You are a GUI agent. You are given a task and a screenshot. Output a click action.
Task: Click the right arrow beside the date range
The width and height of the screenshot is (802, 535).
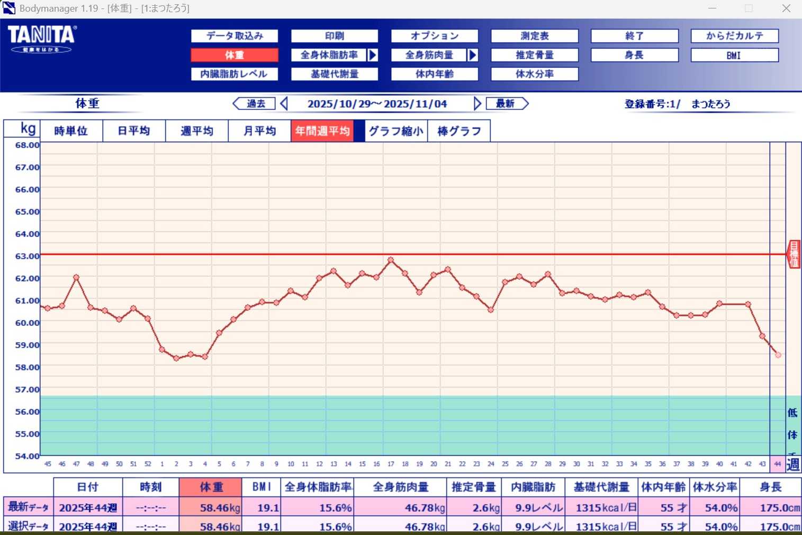(477, 103)
